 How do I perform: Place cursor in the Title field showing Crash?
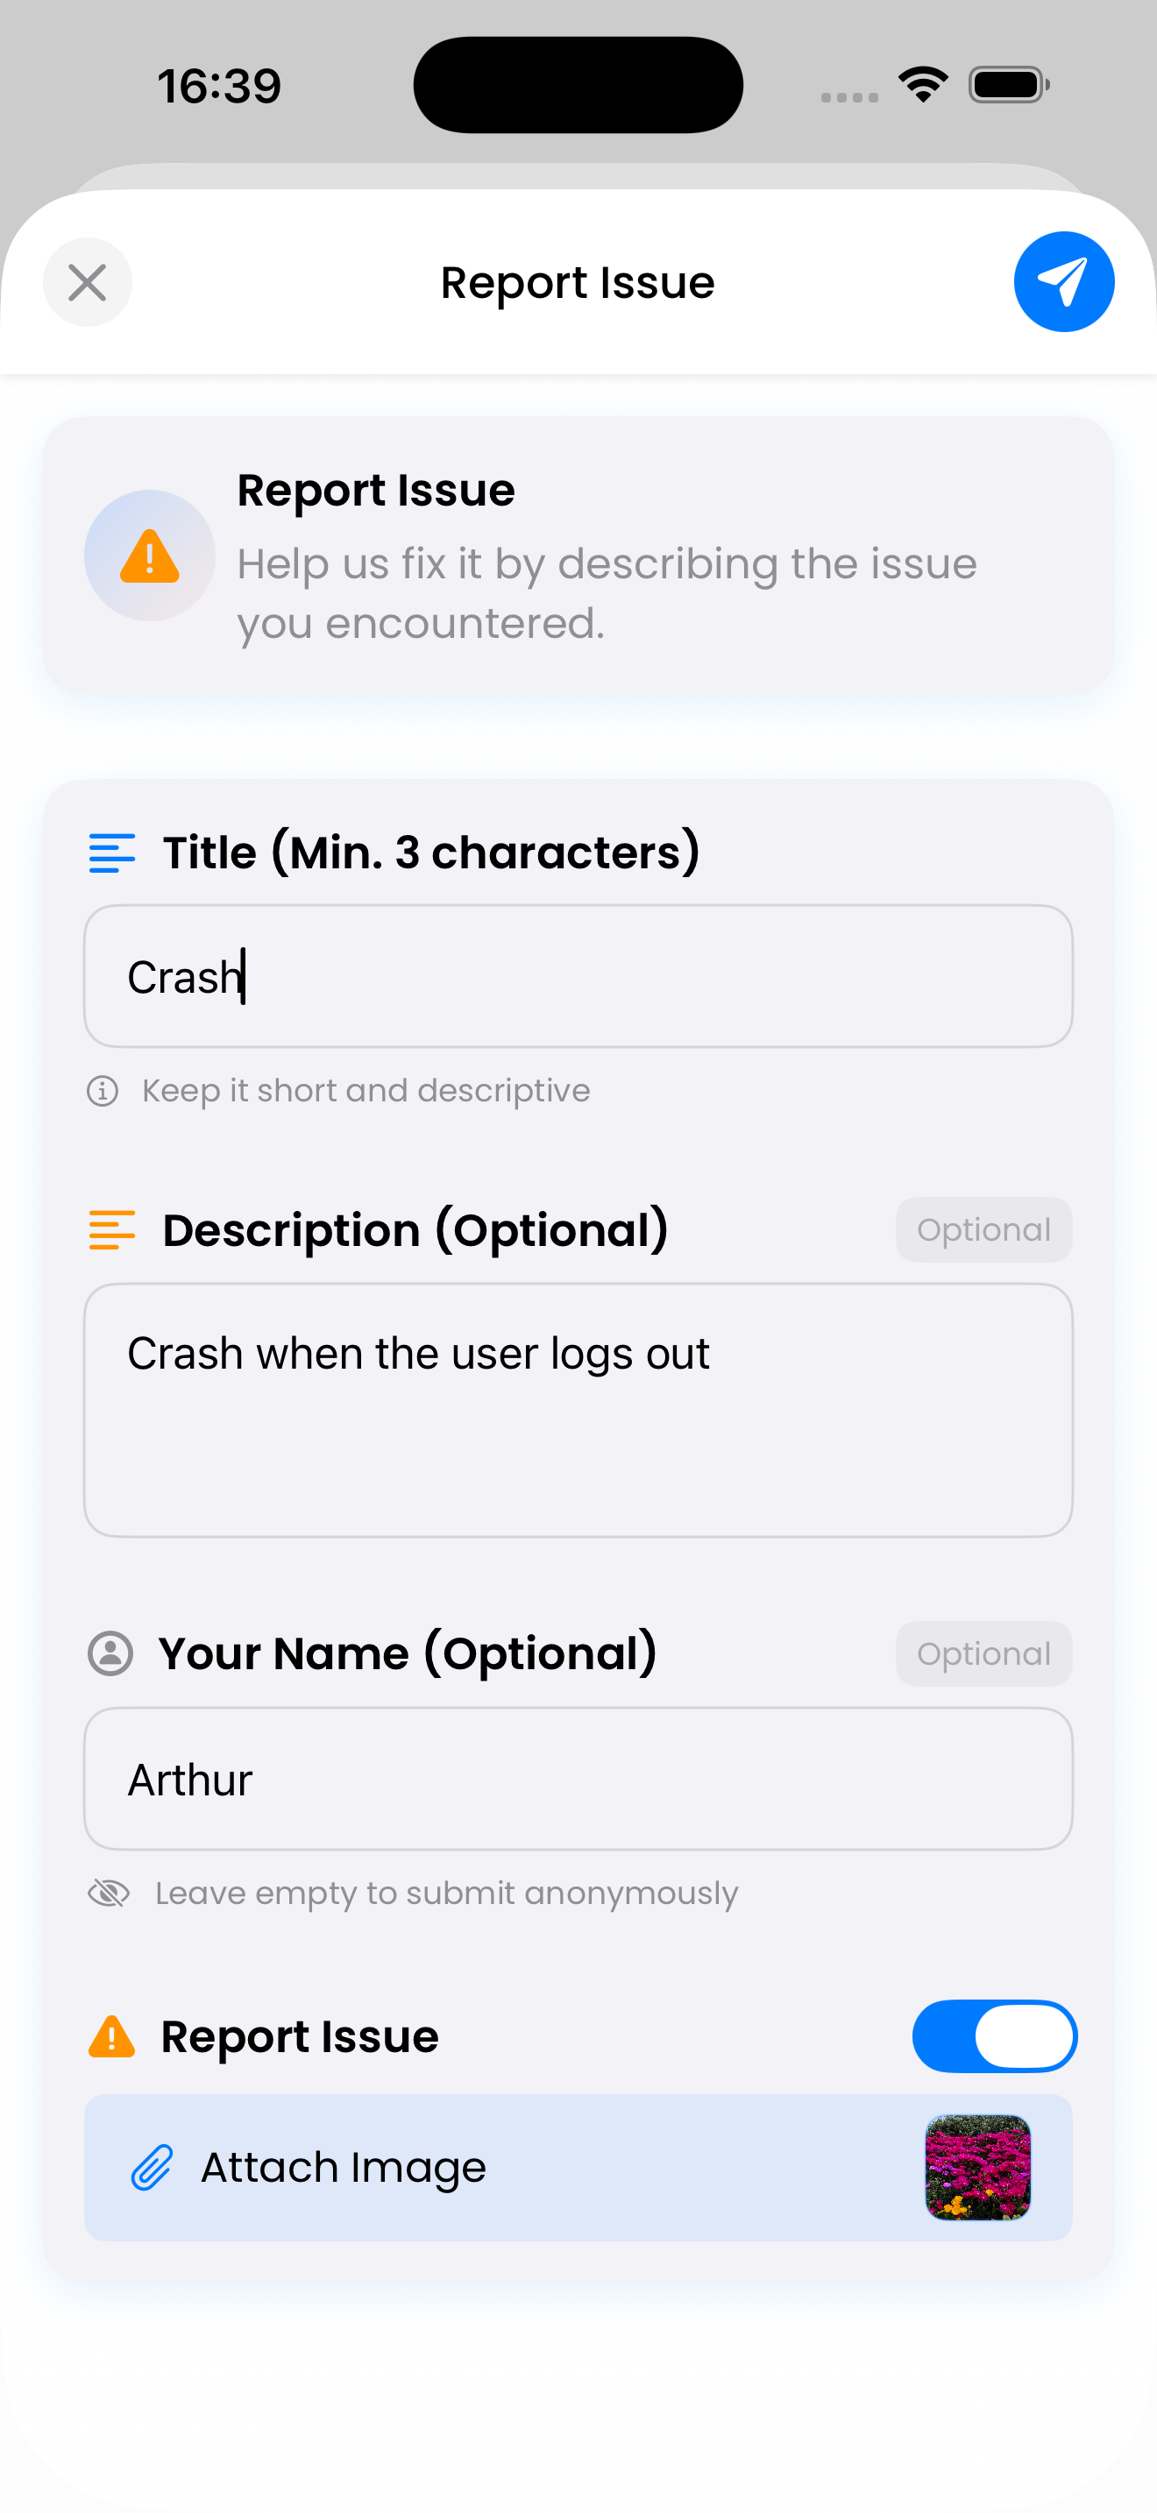578,975
